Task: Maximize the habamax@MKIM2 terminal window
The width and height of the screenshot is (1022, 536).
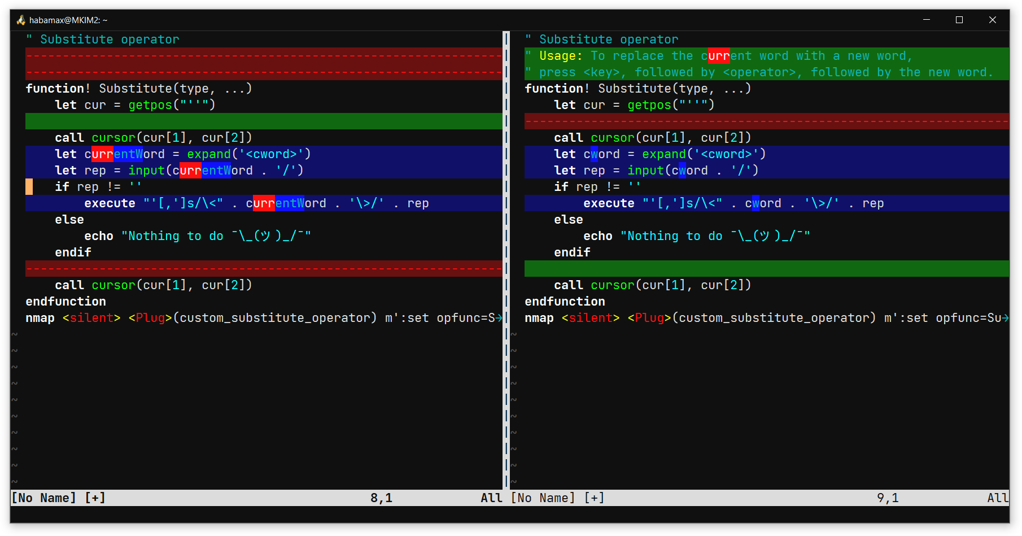Action: pos(959,20)
